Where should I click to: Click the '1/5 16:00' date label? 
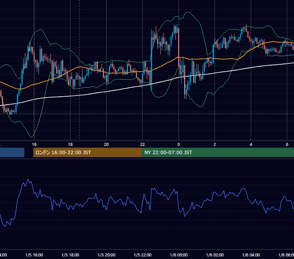(x=34, y=255)
